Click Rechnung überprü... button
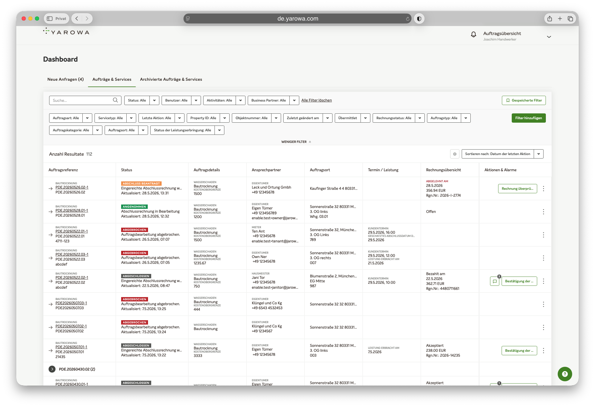The width and height of the screenshot is (595, 407). [x=517, y=189]
